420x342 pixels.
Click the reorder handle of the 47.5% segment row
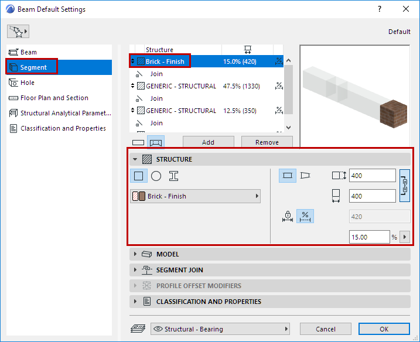[132, 85]
